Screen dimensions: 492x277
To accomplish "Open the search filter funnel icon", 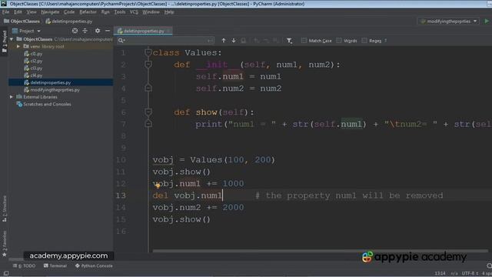I will [289, 41].
